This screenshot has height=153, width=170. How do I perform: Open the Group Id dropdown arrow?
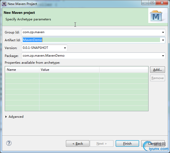click(163, 32)
